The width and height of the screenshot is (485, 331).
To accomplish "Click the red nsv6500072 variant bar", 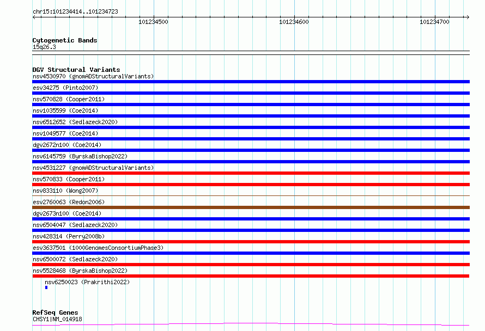I will (x=251, y=265).
